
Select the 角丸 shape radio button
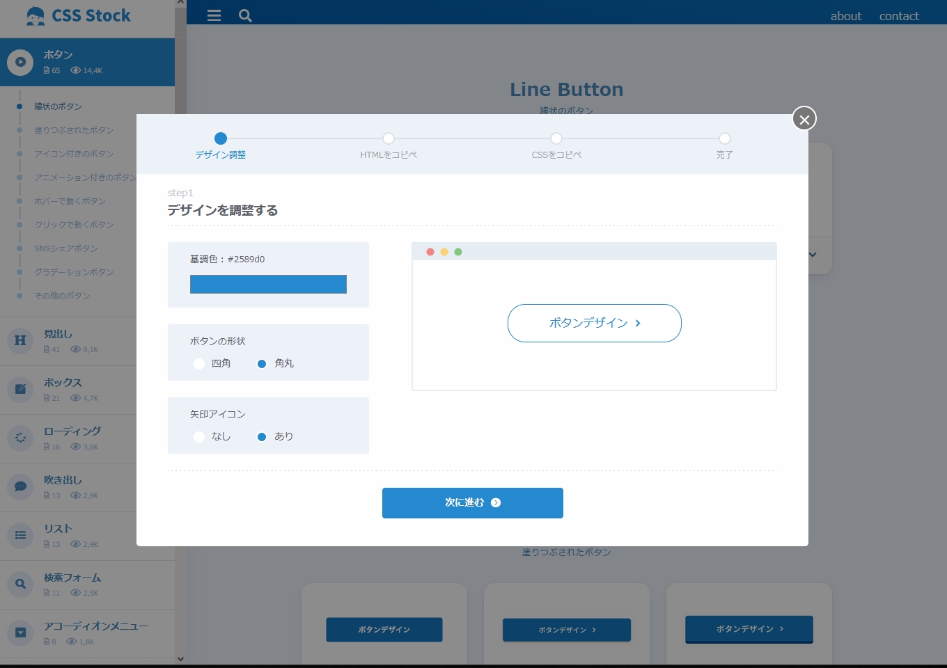click(262, 363)
